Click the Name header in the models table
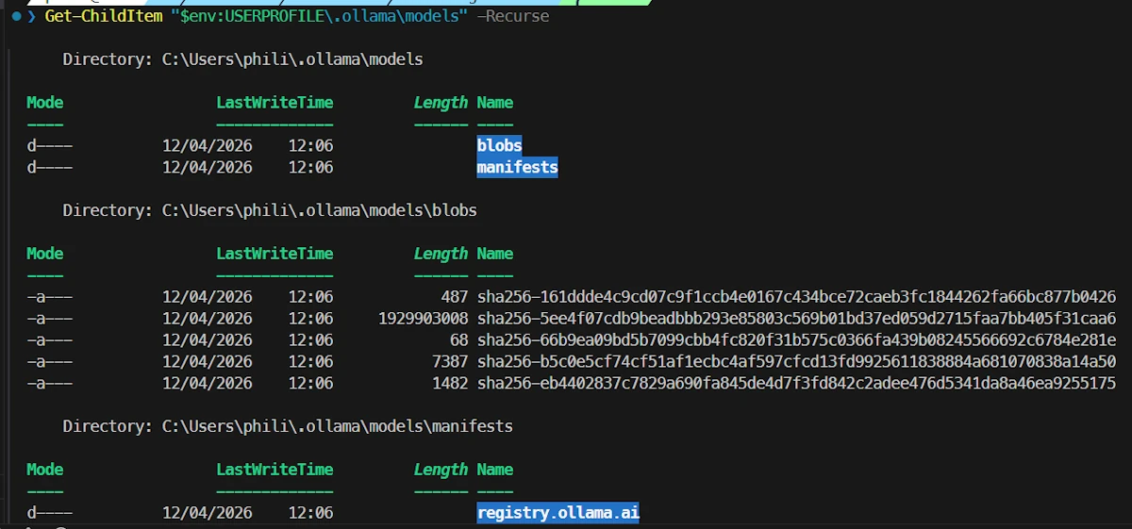 pyautogui.click(x=495, y=103)
